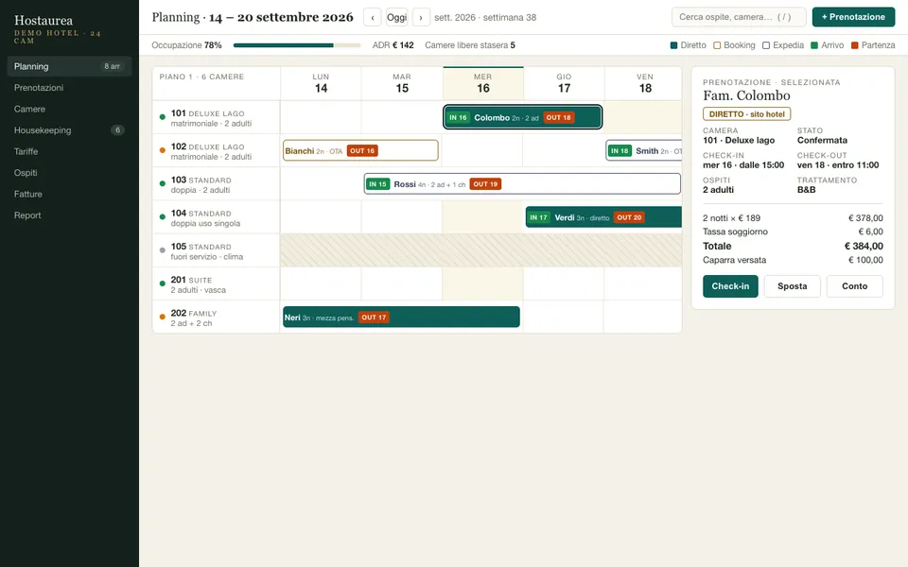The height and width of the screenshot is (567, 908).
Task: Click the Booking legend swatch
Action: pyautogui.click(x=717, y=45)
